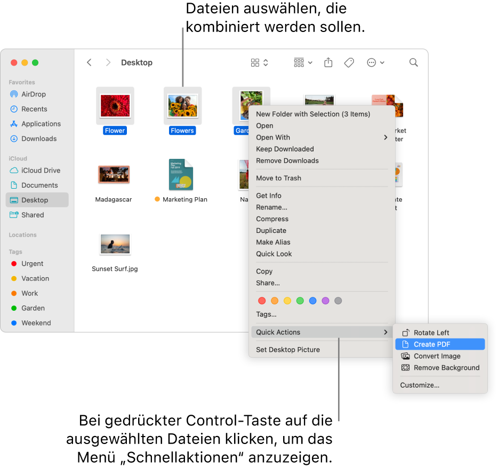Image resolution: width=498 pixels, height=468 pixels.
Task: Open Applications in the sidebar
Action: click(x=37, y=124)
